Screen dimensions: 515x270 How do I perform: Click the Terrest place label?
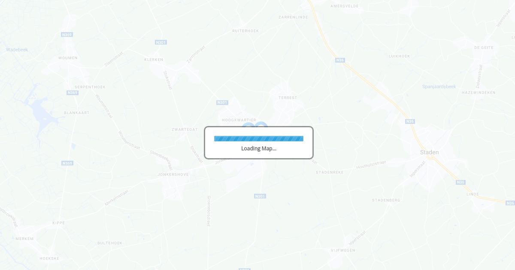pyautogui.click(x=288, y=98)
